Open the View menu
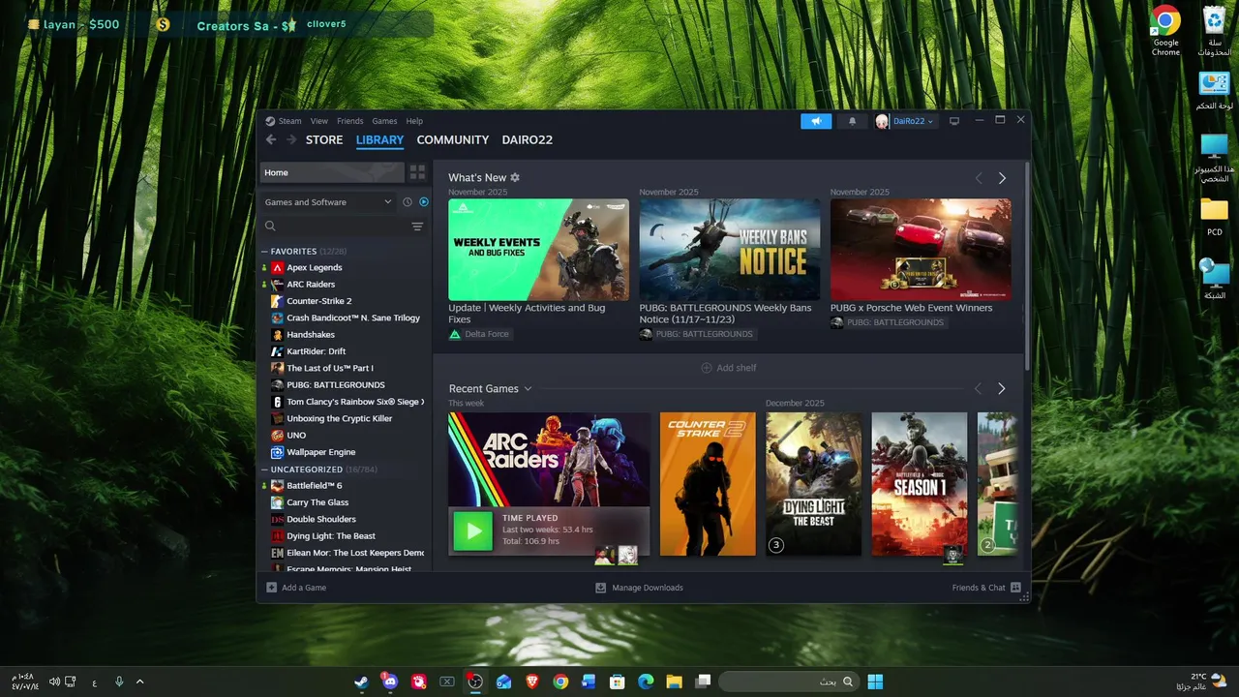The height and width of the screenshot is (697, 1239). [319, 121]
